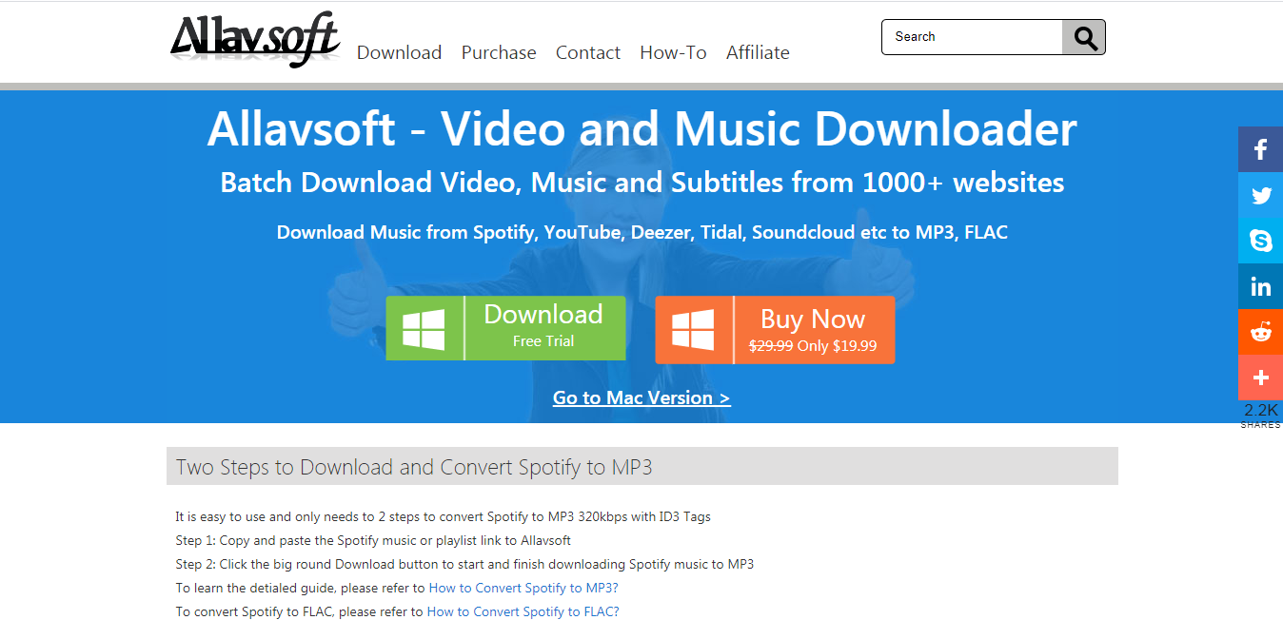Share on LinkedIn via sidebar icon
The image size is (1283, 620).
(x=1260, y=286)
